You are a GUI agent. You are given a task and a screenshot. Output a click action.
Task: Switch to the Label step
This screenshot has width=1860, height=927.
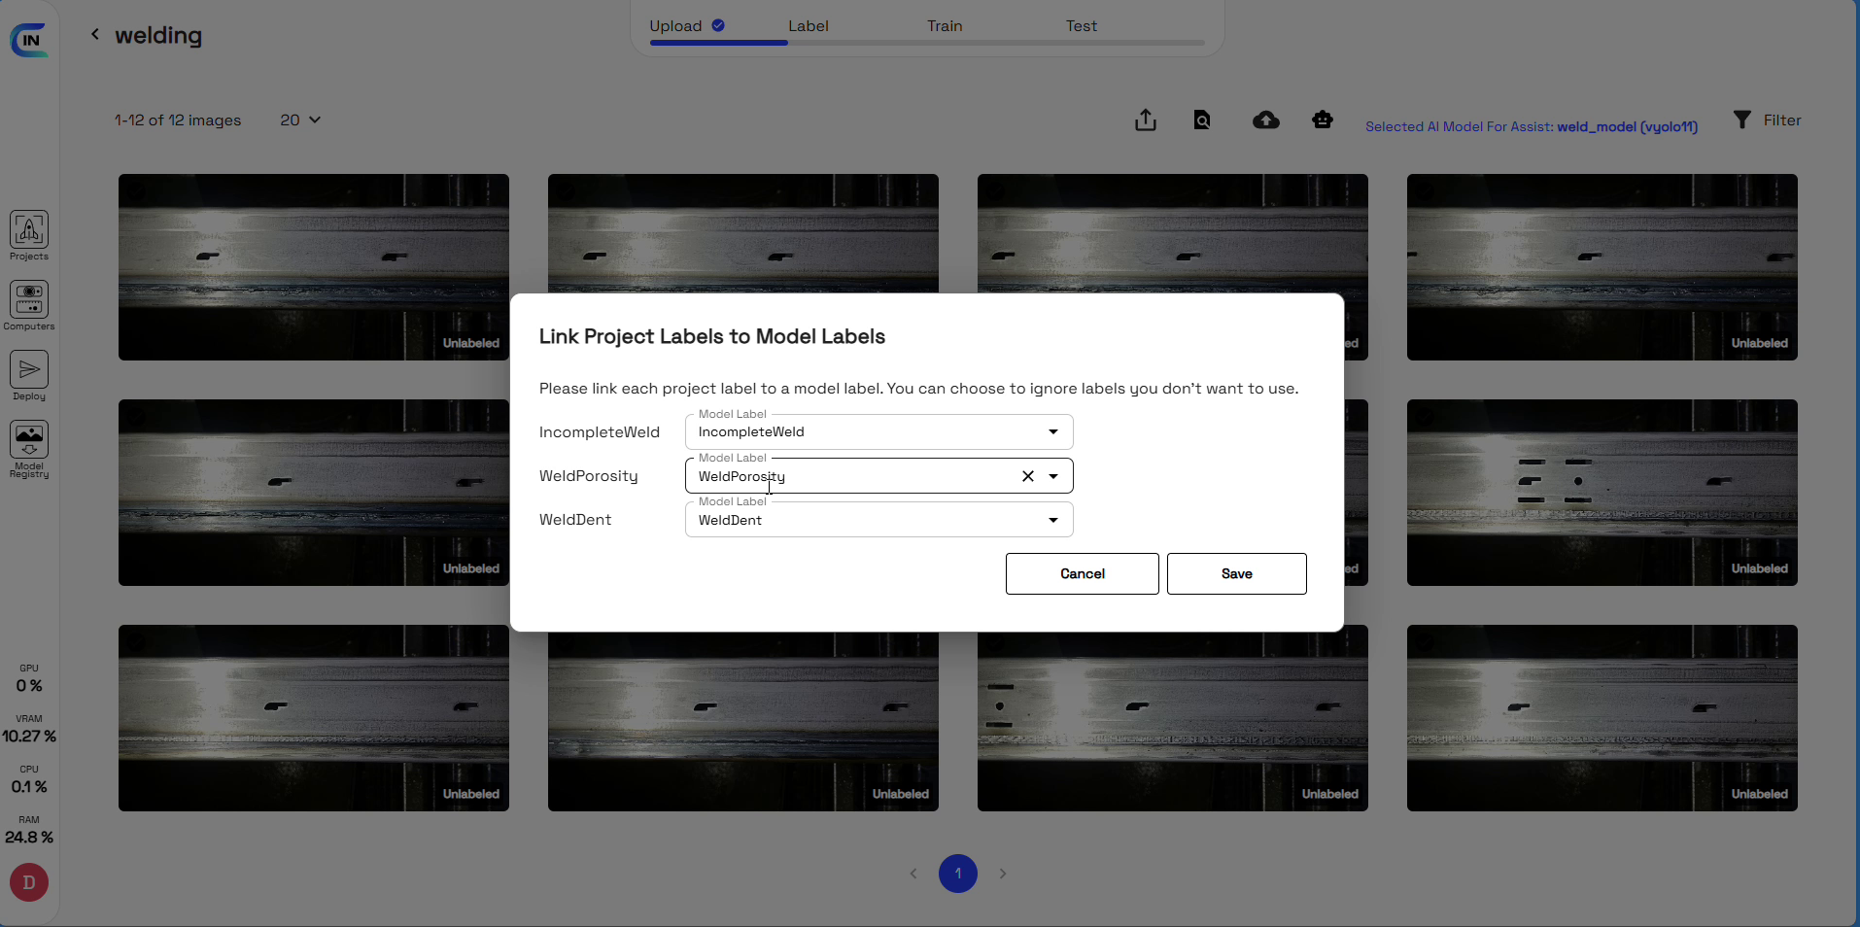[809, 26]
